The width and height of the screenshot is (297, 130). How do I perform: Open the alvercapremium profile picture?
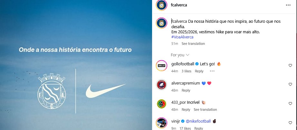pyautogui.click(x=161, y=85)
